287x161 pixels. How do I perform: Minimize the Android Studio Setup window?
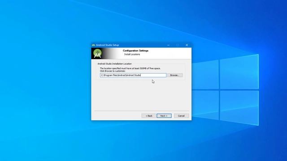click(x=169, y=45)
